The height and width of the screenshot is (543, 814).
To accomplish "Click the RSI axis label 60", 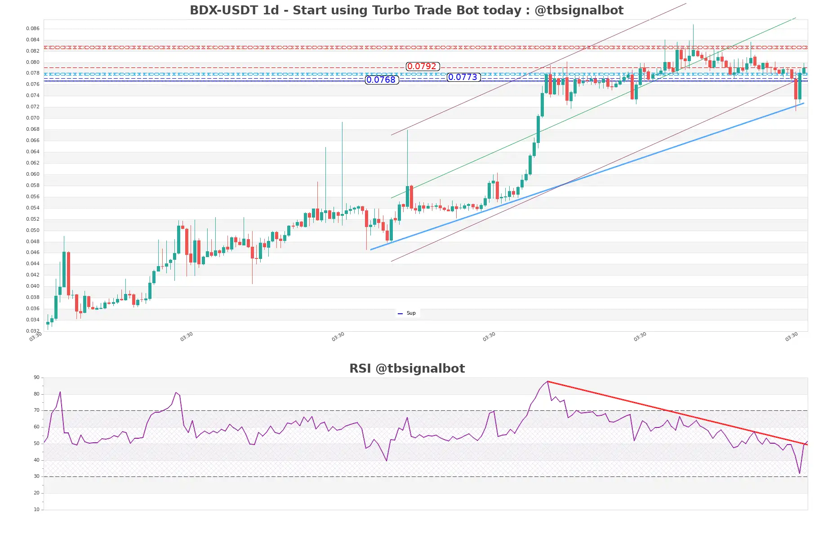I will [36, 427].
